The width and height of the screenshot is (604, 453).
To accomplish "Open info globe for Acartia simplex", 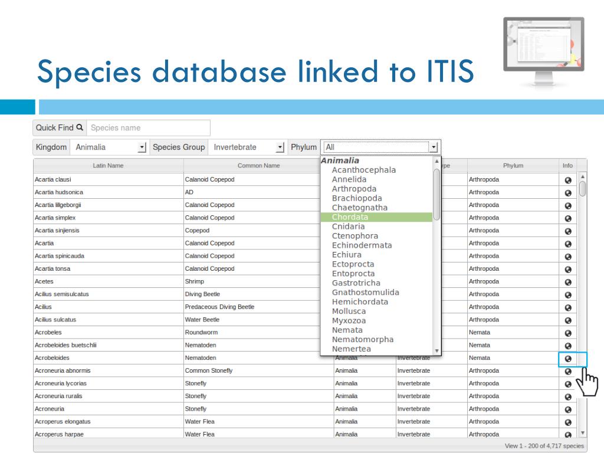I will [568, 218].
